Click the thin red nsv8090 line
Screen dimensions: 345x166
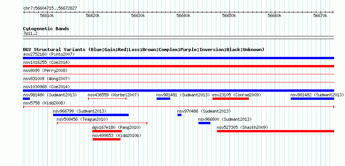[x=178, y=74]
